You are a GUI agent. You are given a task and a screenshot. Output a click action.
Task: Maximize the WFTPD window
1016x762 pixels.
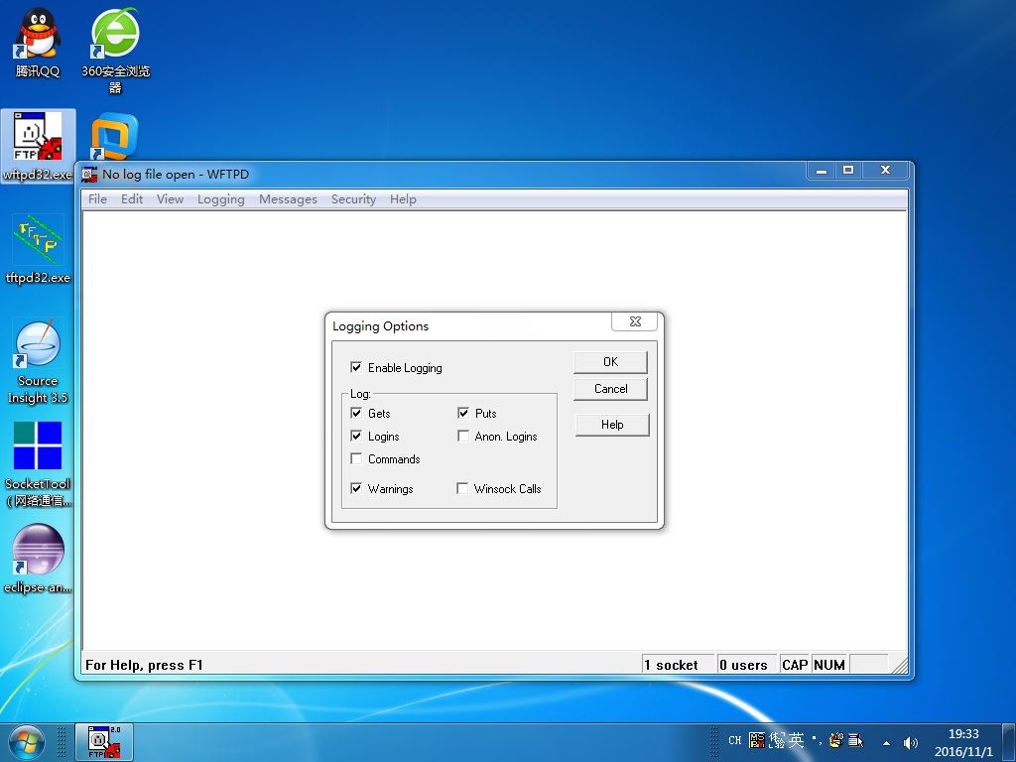point(848,171)
